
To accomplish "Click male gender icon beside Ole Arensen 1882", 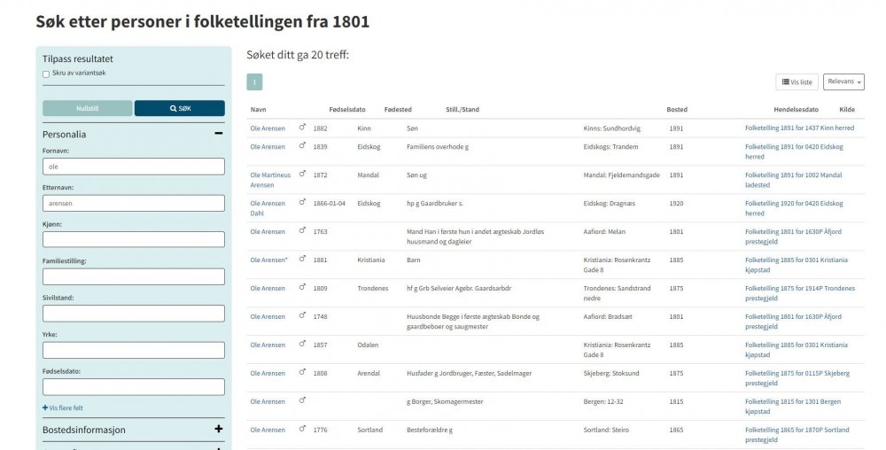I will [302, 128].
